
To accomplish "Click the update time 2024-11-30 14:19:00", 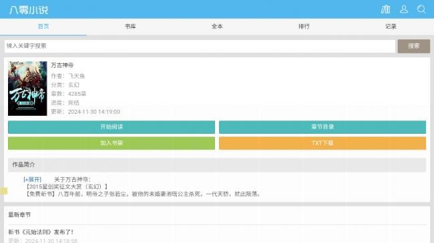I will tap(94, 112).
